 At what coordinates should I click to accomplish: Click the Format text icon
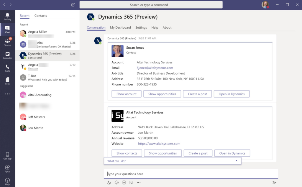coord(109,183)
